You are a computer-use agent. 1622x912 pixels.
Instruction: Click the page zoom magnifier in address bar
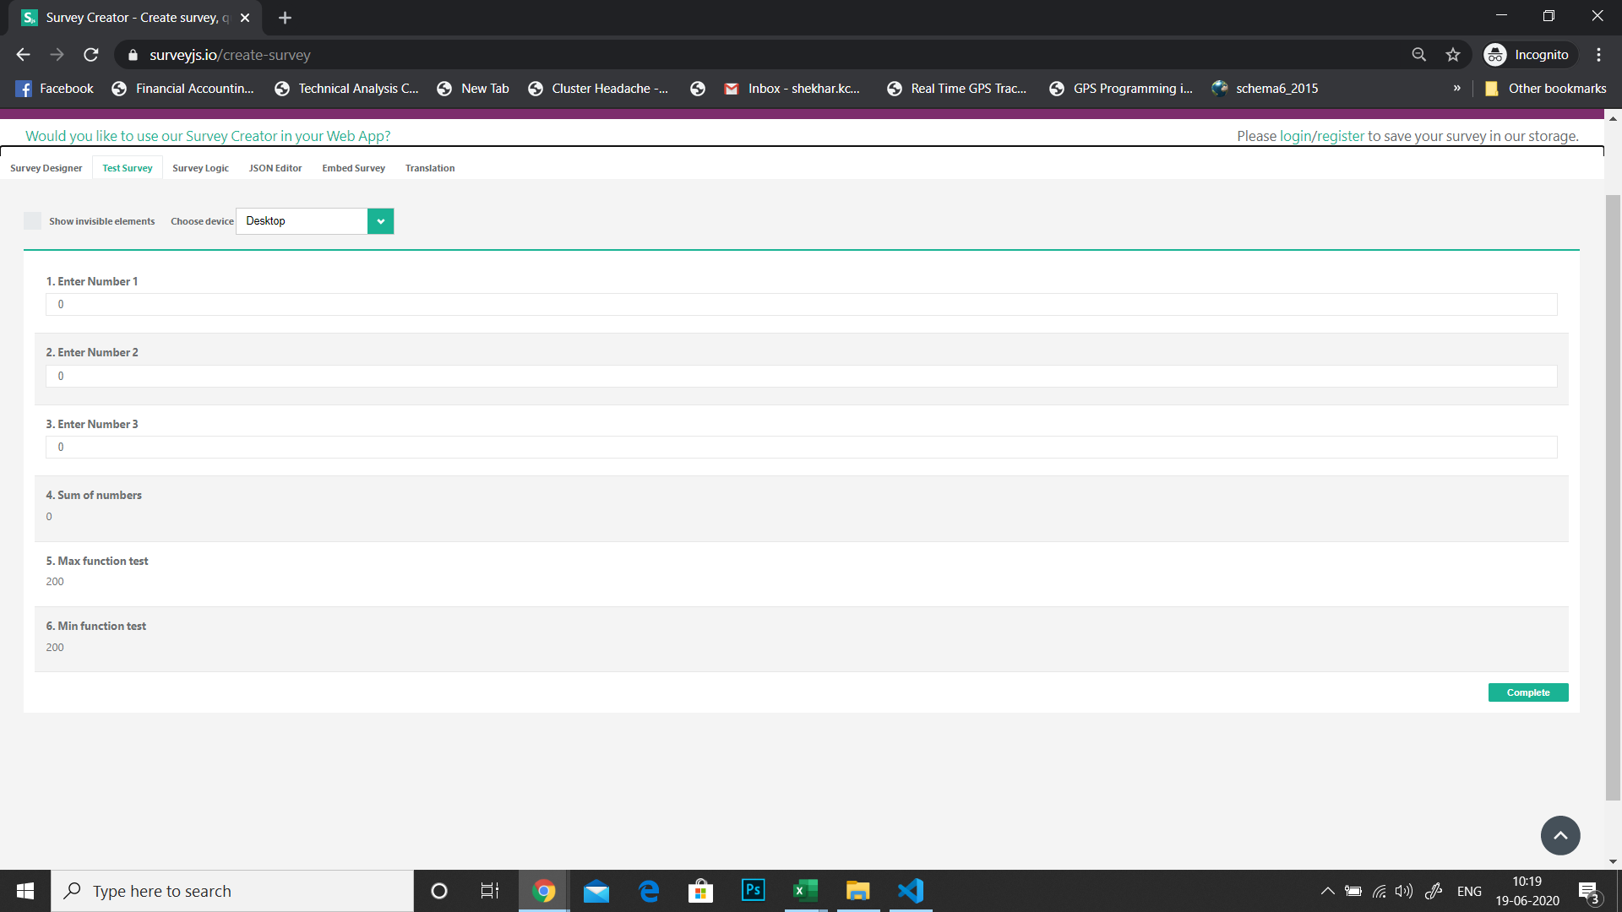(x=1419, y=54)
